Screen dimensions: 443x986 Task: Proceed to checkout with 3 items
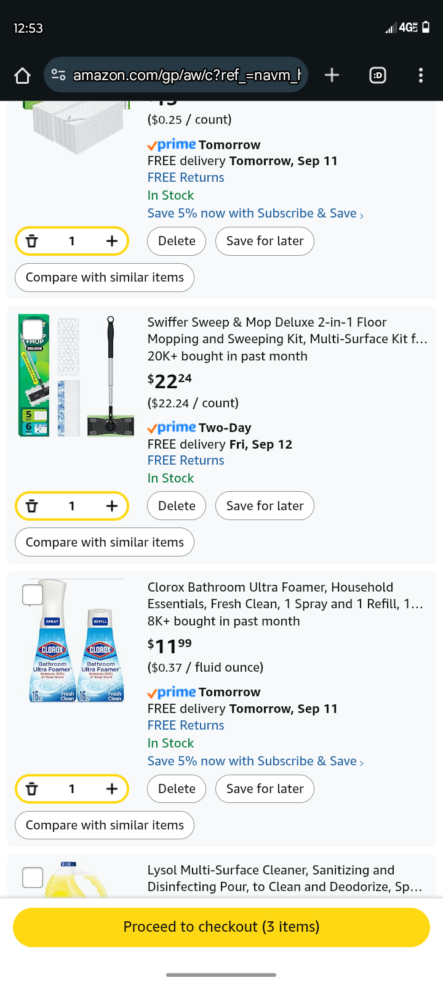(x=221, y=927)
